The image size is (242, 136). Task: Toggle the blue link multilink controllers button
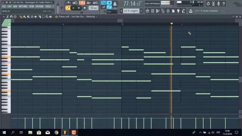point(109,7)
